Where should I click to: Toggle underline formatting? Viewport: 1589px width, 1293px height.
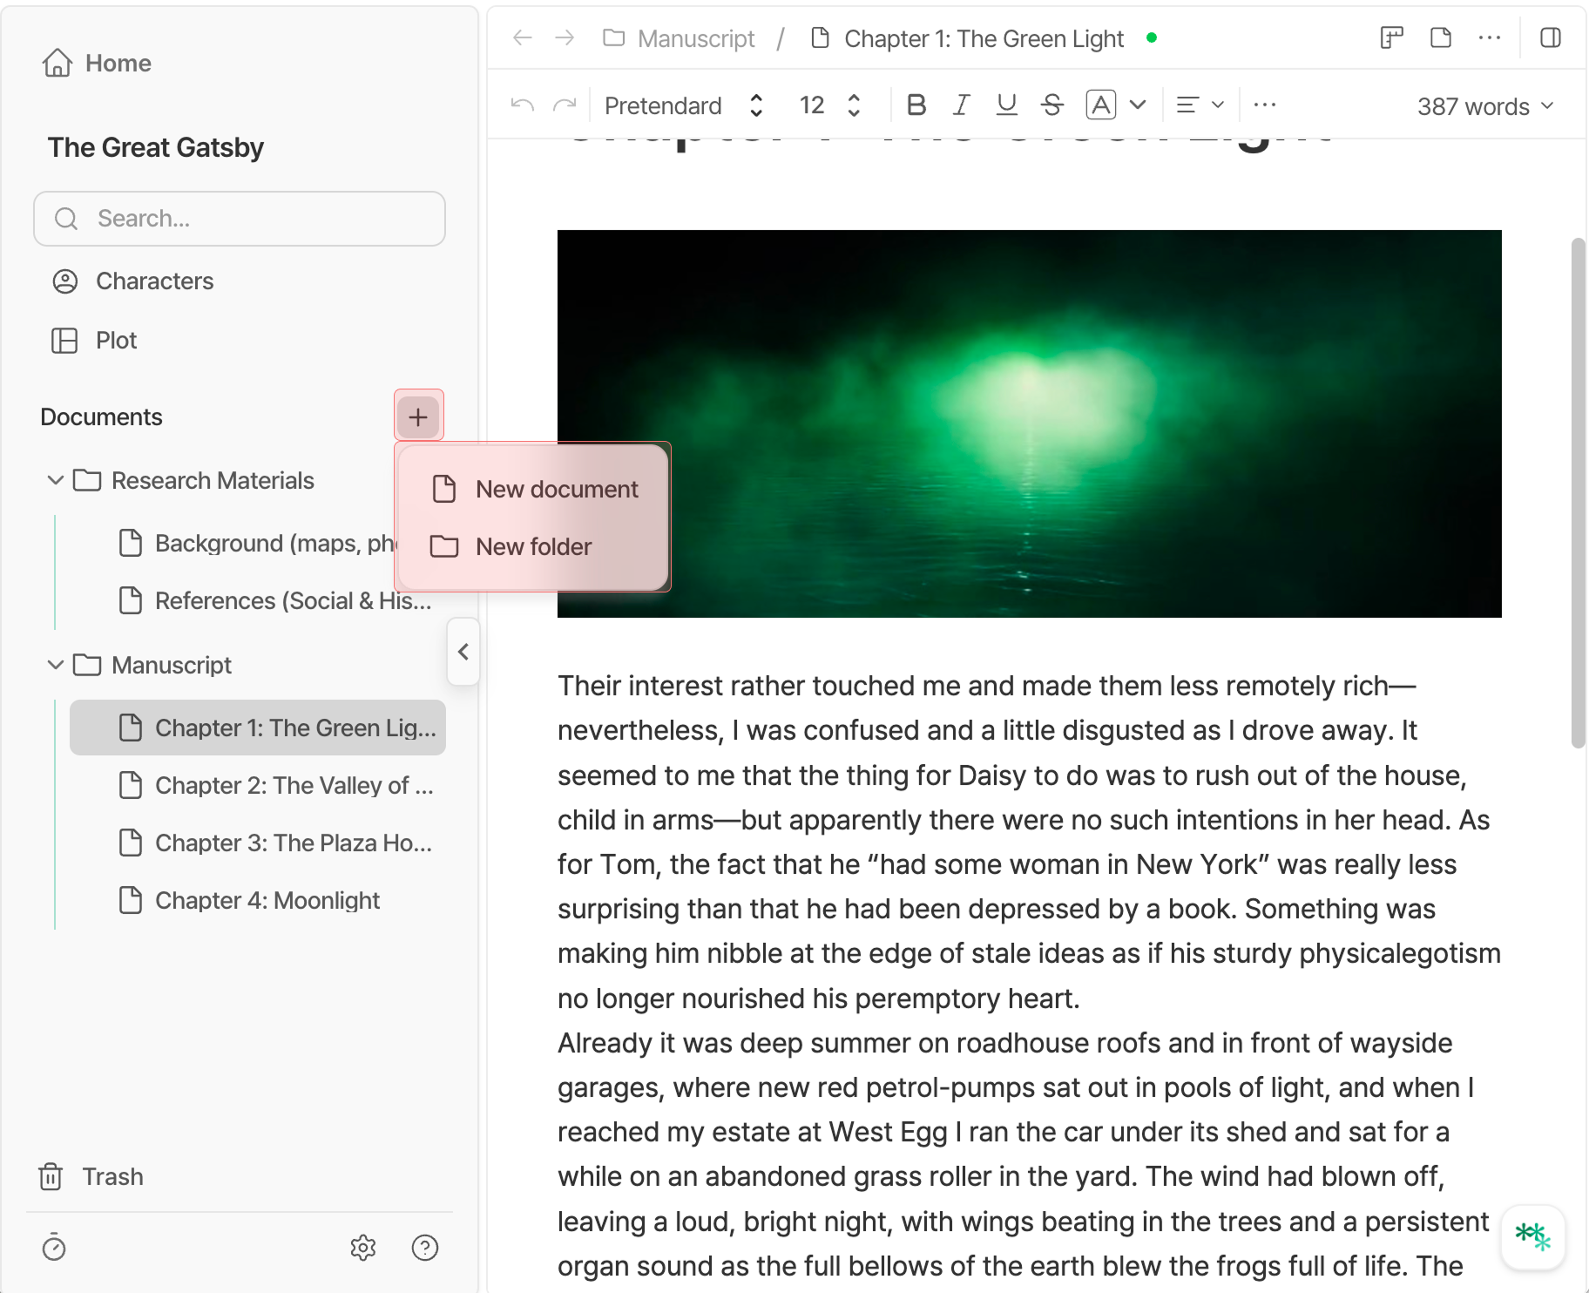1006,105
